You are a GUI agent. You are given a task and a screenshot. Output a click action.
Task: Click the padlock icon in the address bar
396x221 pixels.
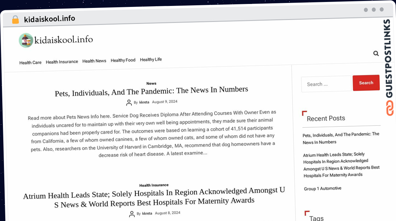(15, 19)
